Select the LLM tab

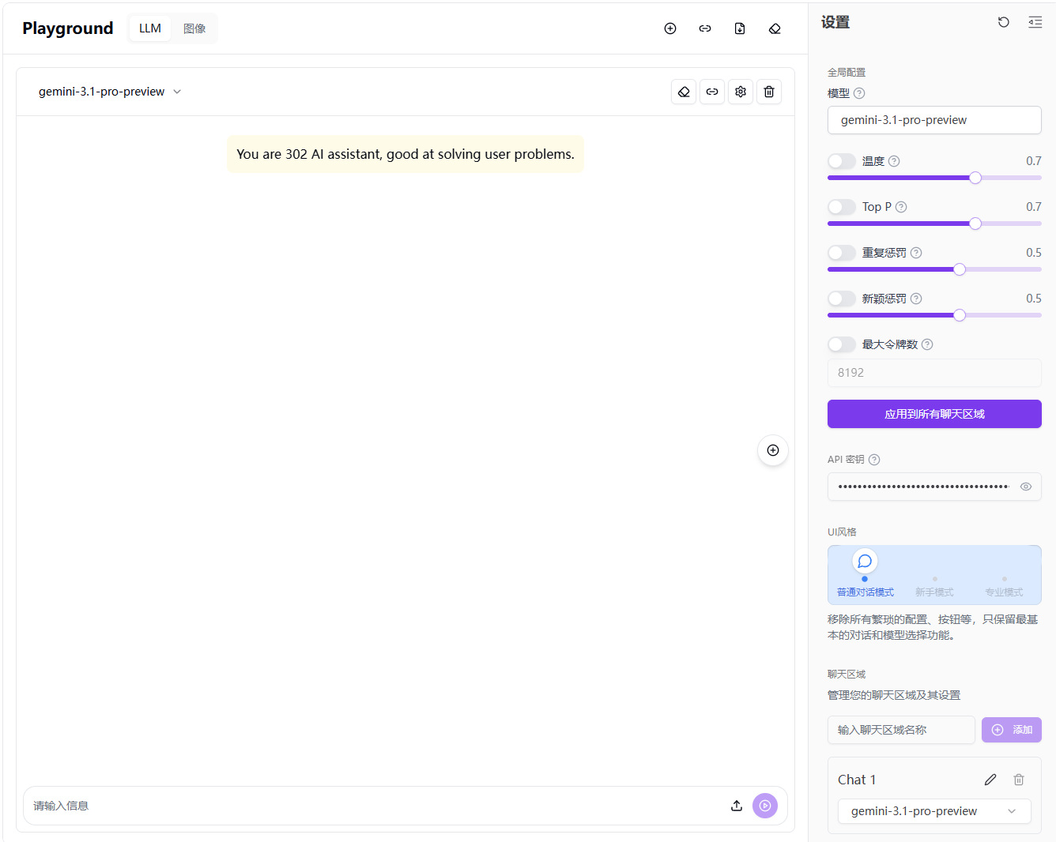149,28
